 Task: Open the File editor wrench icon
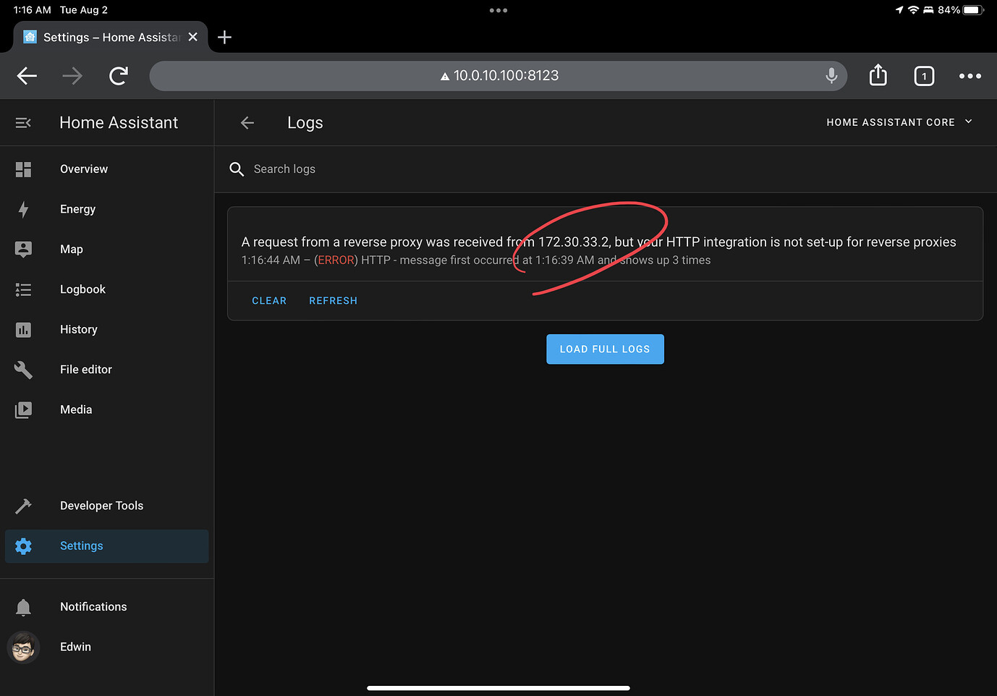pyautogui.click(x=22, y=369)
